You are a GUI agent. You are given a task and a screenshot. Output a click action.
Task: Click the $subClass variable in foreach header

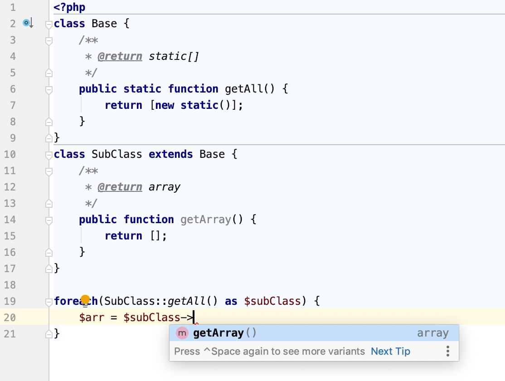click(272, 301)
